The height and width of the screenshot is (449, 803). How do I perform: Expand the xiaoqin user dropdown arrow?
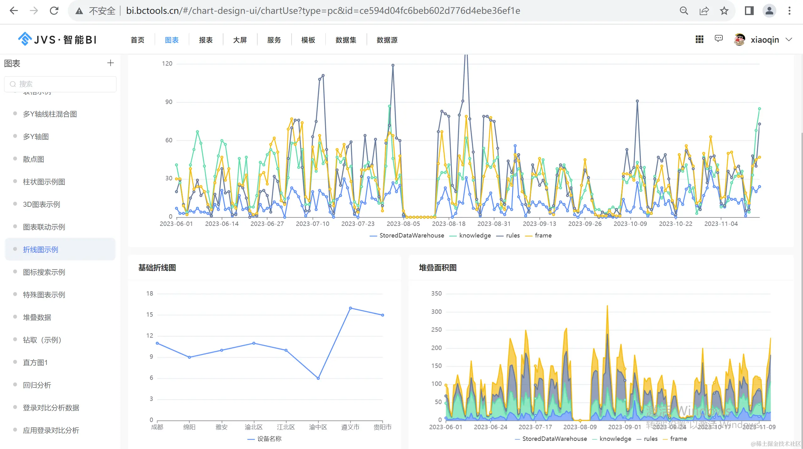tap(789, 40)
